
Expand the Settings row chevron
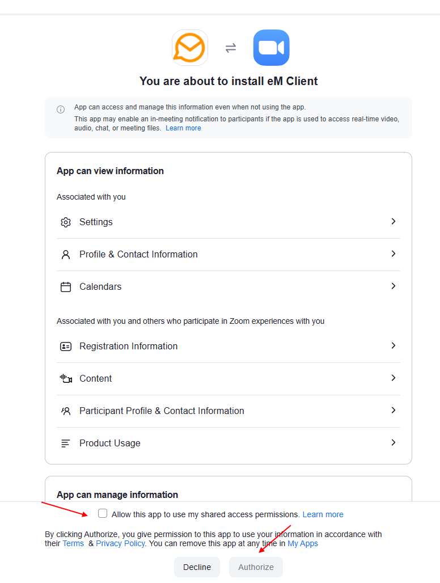(x=393, y=222)
